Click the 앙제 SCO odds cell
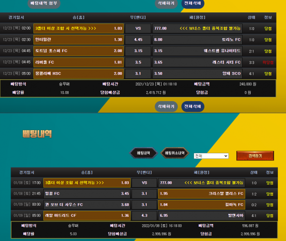 197,73
